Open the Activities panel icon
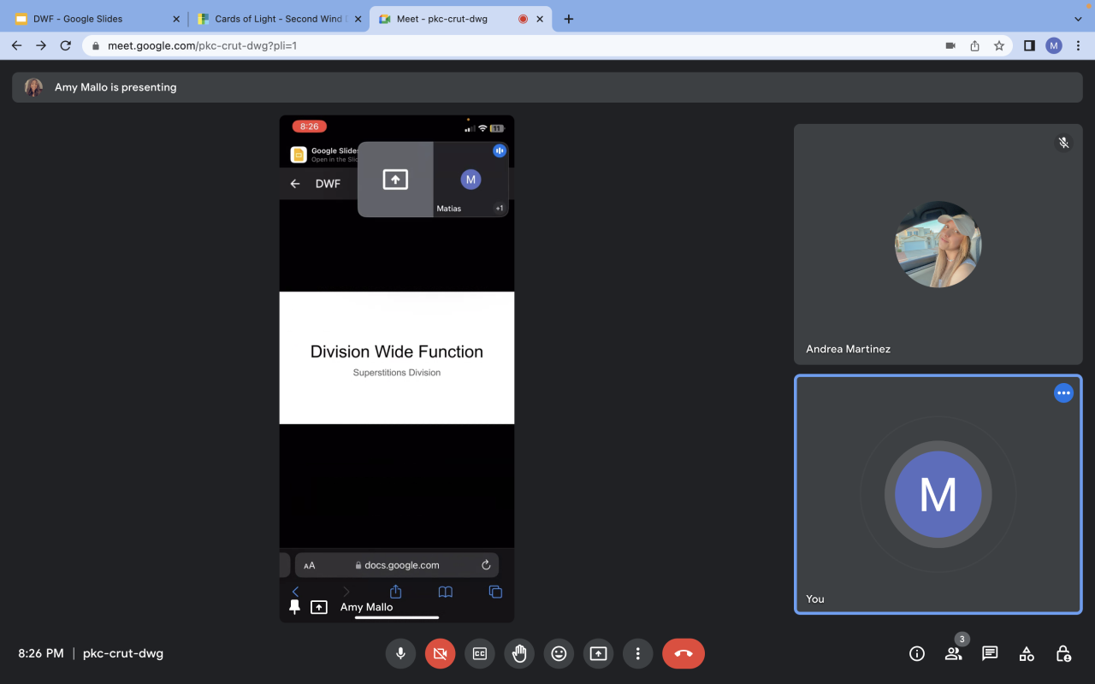The height and width of the screenshot is (684, 1095). coord(1027,654)
